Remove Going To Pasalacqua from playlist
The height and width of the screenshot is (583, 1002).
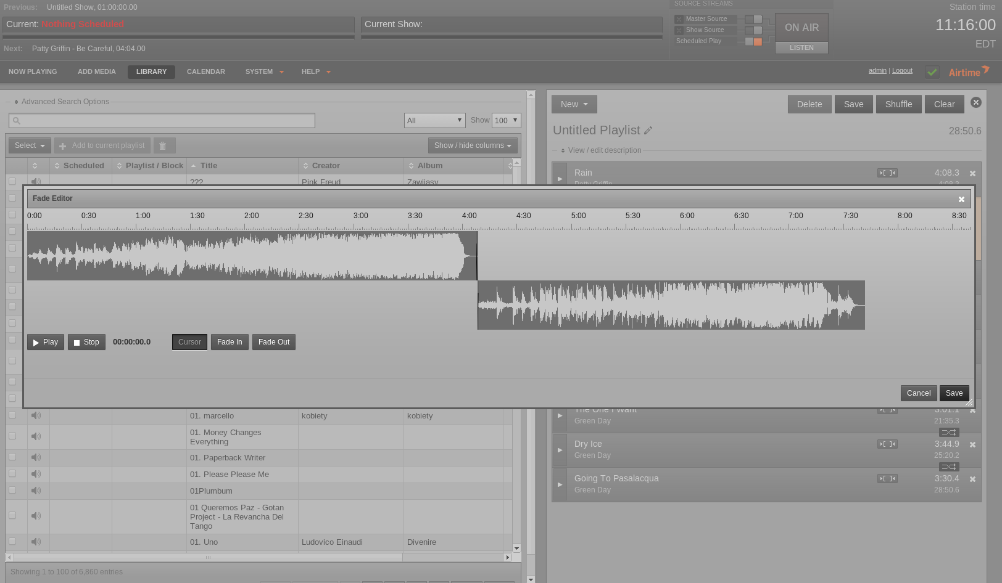pyautogui.click(x=973, y=479)
